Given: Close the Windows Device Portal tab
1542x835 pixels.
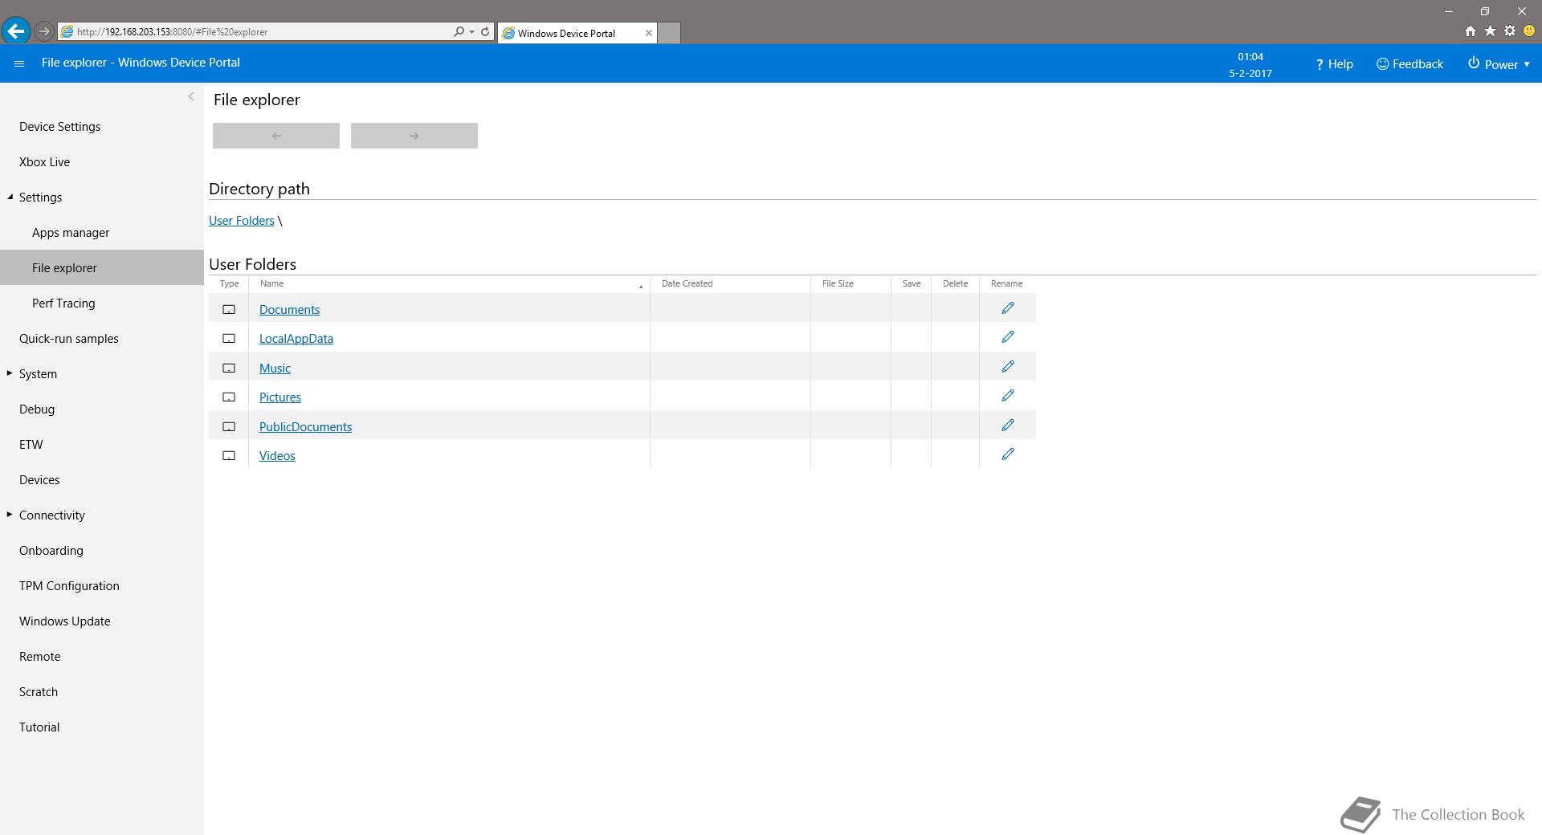Looking at the screenshot, I should coord(649,33).
